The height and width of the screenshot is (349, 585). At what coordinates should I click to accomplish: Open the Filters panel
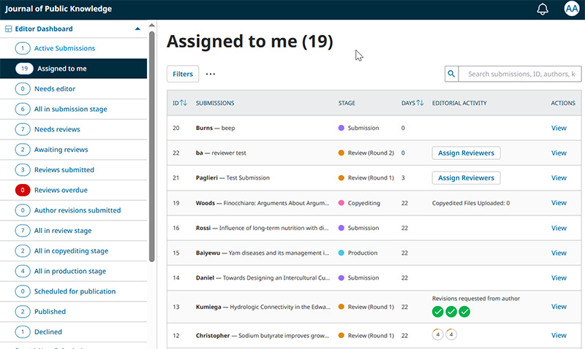point(183,74)
